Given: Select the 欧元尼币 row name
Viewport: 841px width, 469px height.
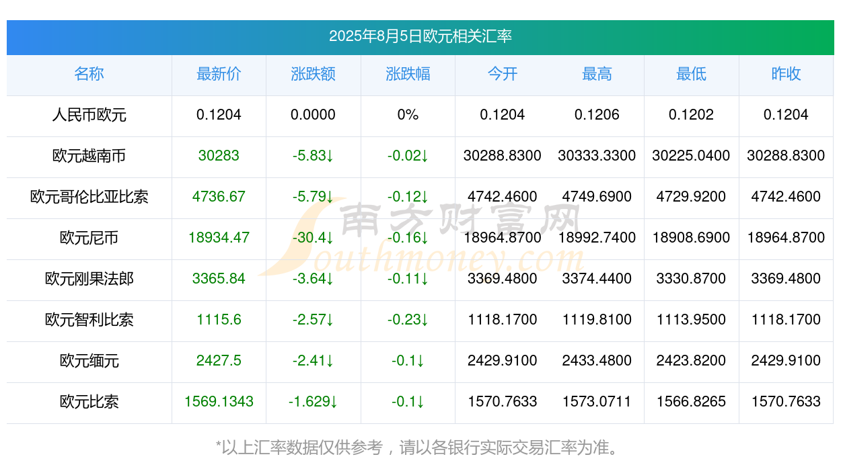Looking at the screenshot, I should [89, 238].
